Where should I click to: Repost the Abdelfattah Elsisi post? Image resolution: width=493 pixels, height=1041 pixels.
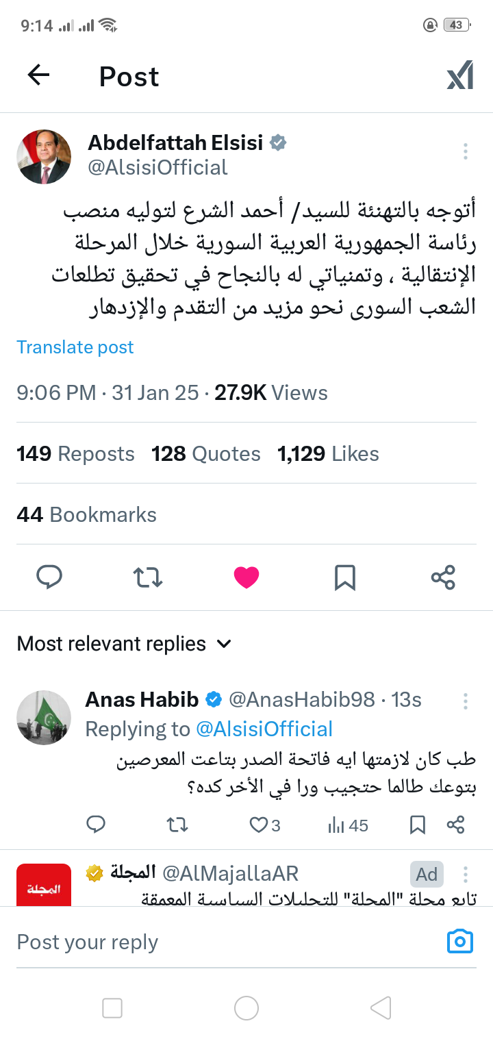tap(147, 577)
